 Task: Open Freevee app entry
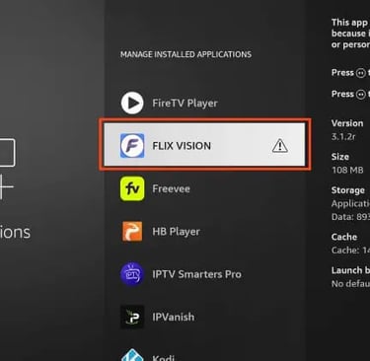[205, 188]
